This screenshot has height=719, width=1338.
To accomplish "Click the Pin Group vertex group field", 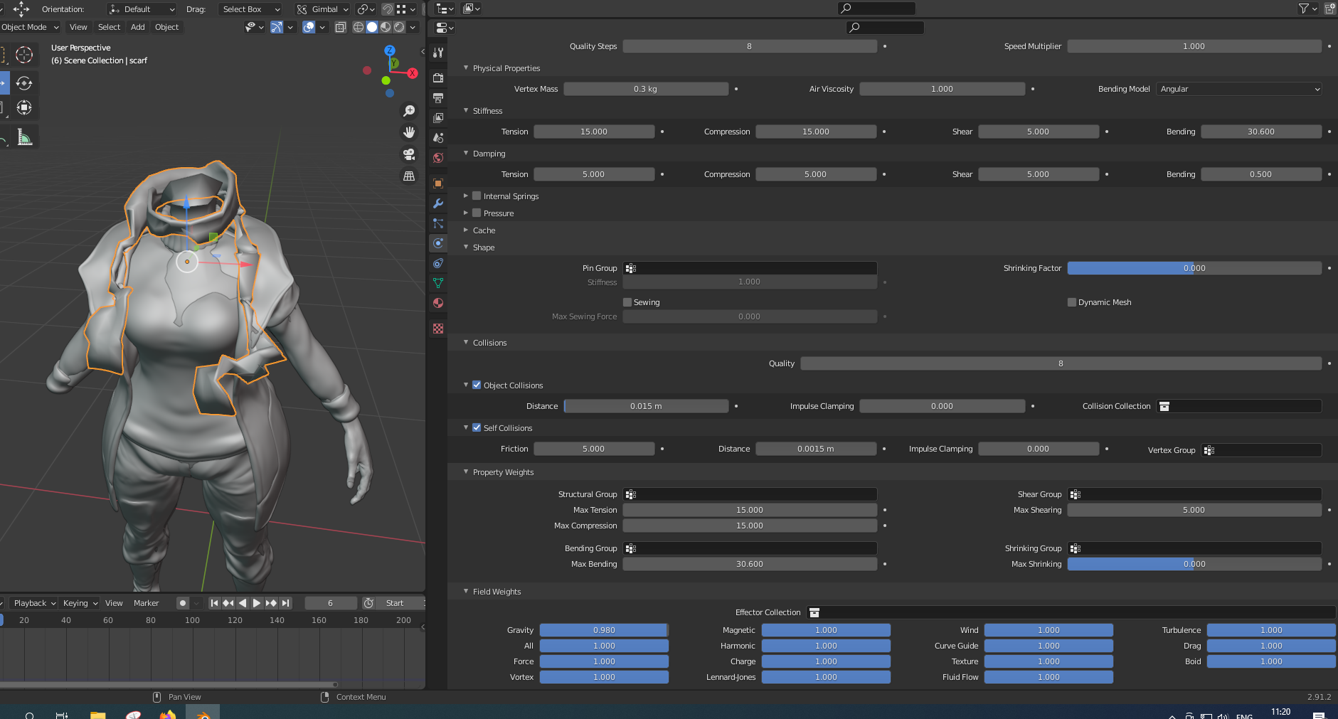I will [x=750, y=268].
